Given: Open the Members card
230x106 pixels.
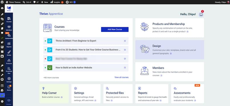Looking at the screenshot, I should tap(170, 72).
